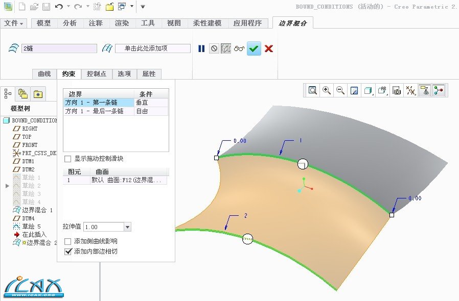Click the New file icon
The width and height of the screenshot is (459, 301).
pos(22,7)
